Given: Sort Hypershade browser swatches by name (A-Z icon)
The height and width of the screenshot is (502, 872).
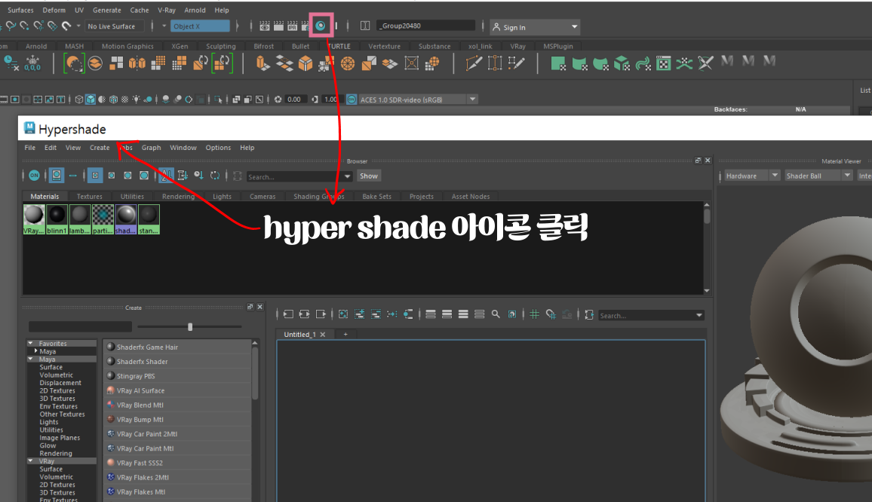Looking at the screenshot, I should [166, 176].
